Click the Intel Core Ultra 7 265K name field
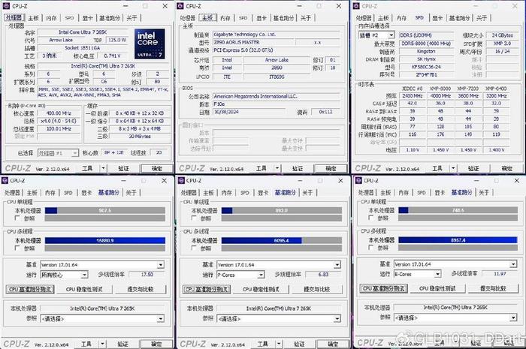The image size is (526, 349). click(x=83, y=32)
